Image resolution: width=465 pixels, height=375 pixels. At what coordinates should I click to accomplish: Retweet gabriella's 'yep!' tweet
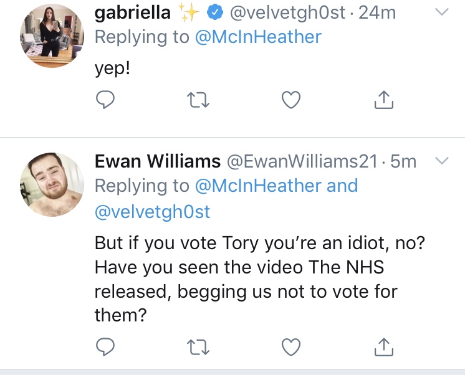(x=198, y=100)
